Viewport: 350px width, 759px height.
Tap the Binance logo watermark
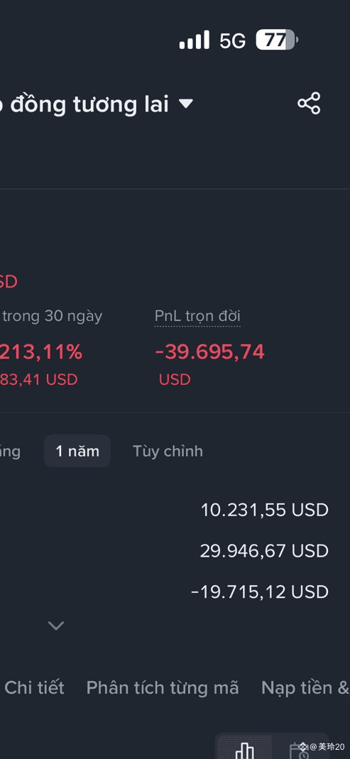(303, 746)
